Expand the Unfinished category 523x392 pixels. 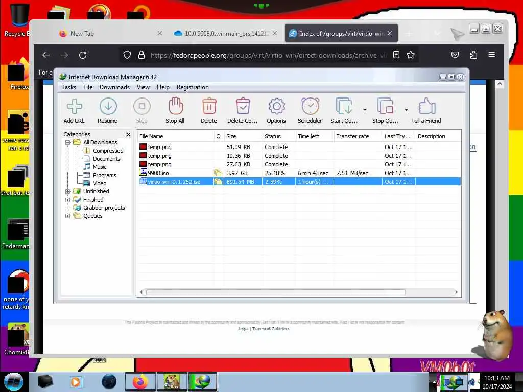pos(68,192)
